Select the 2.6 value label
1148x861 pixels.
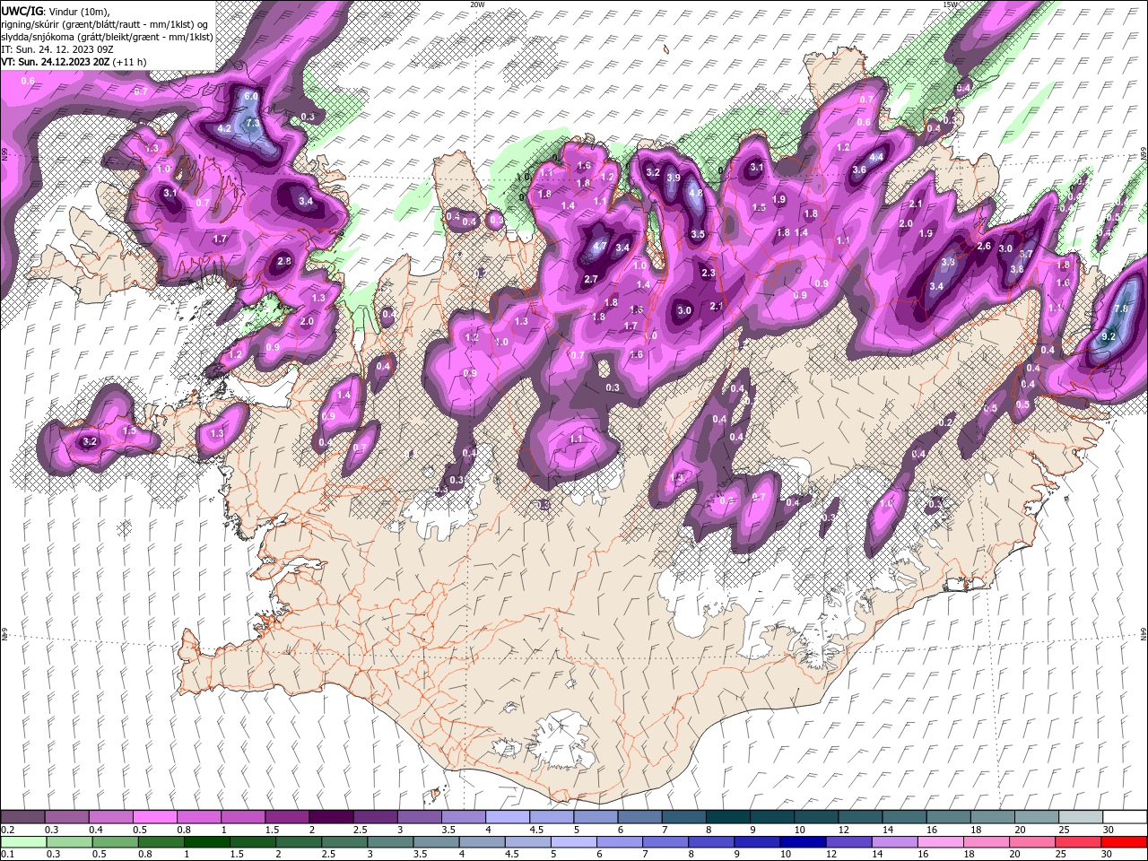coord(983,246)
